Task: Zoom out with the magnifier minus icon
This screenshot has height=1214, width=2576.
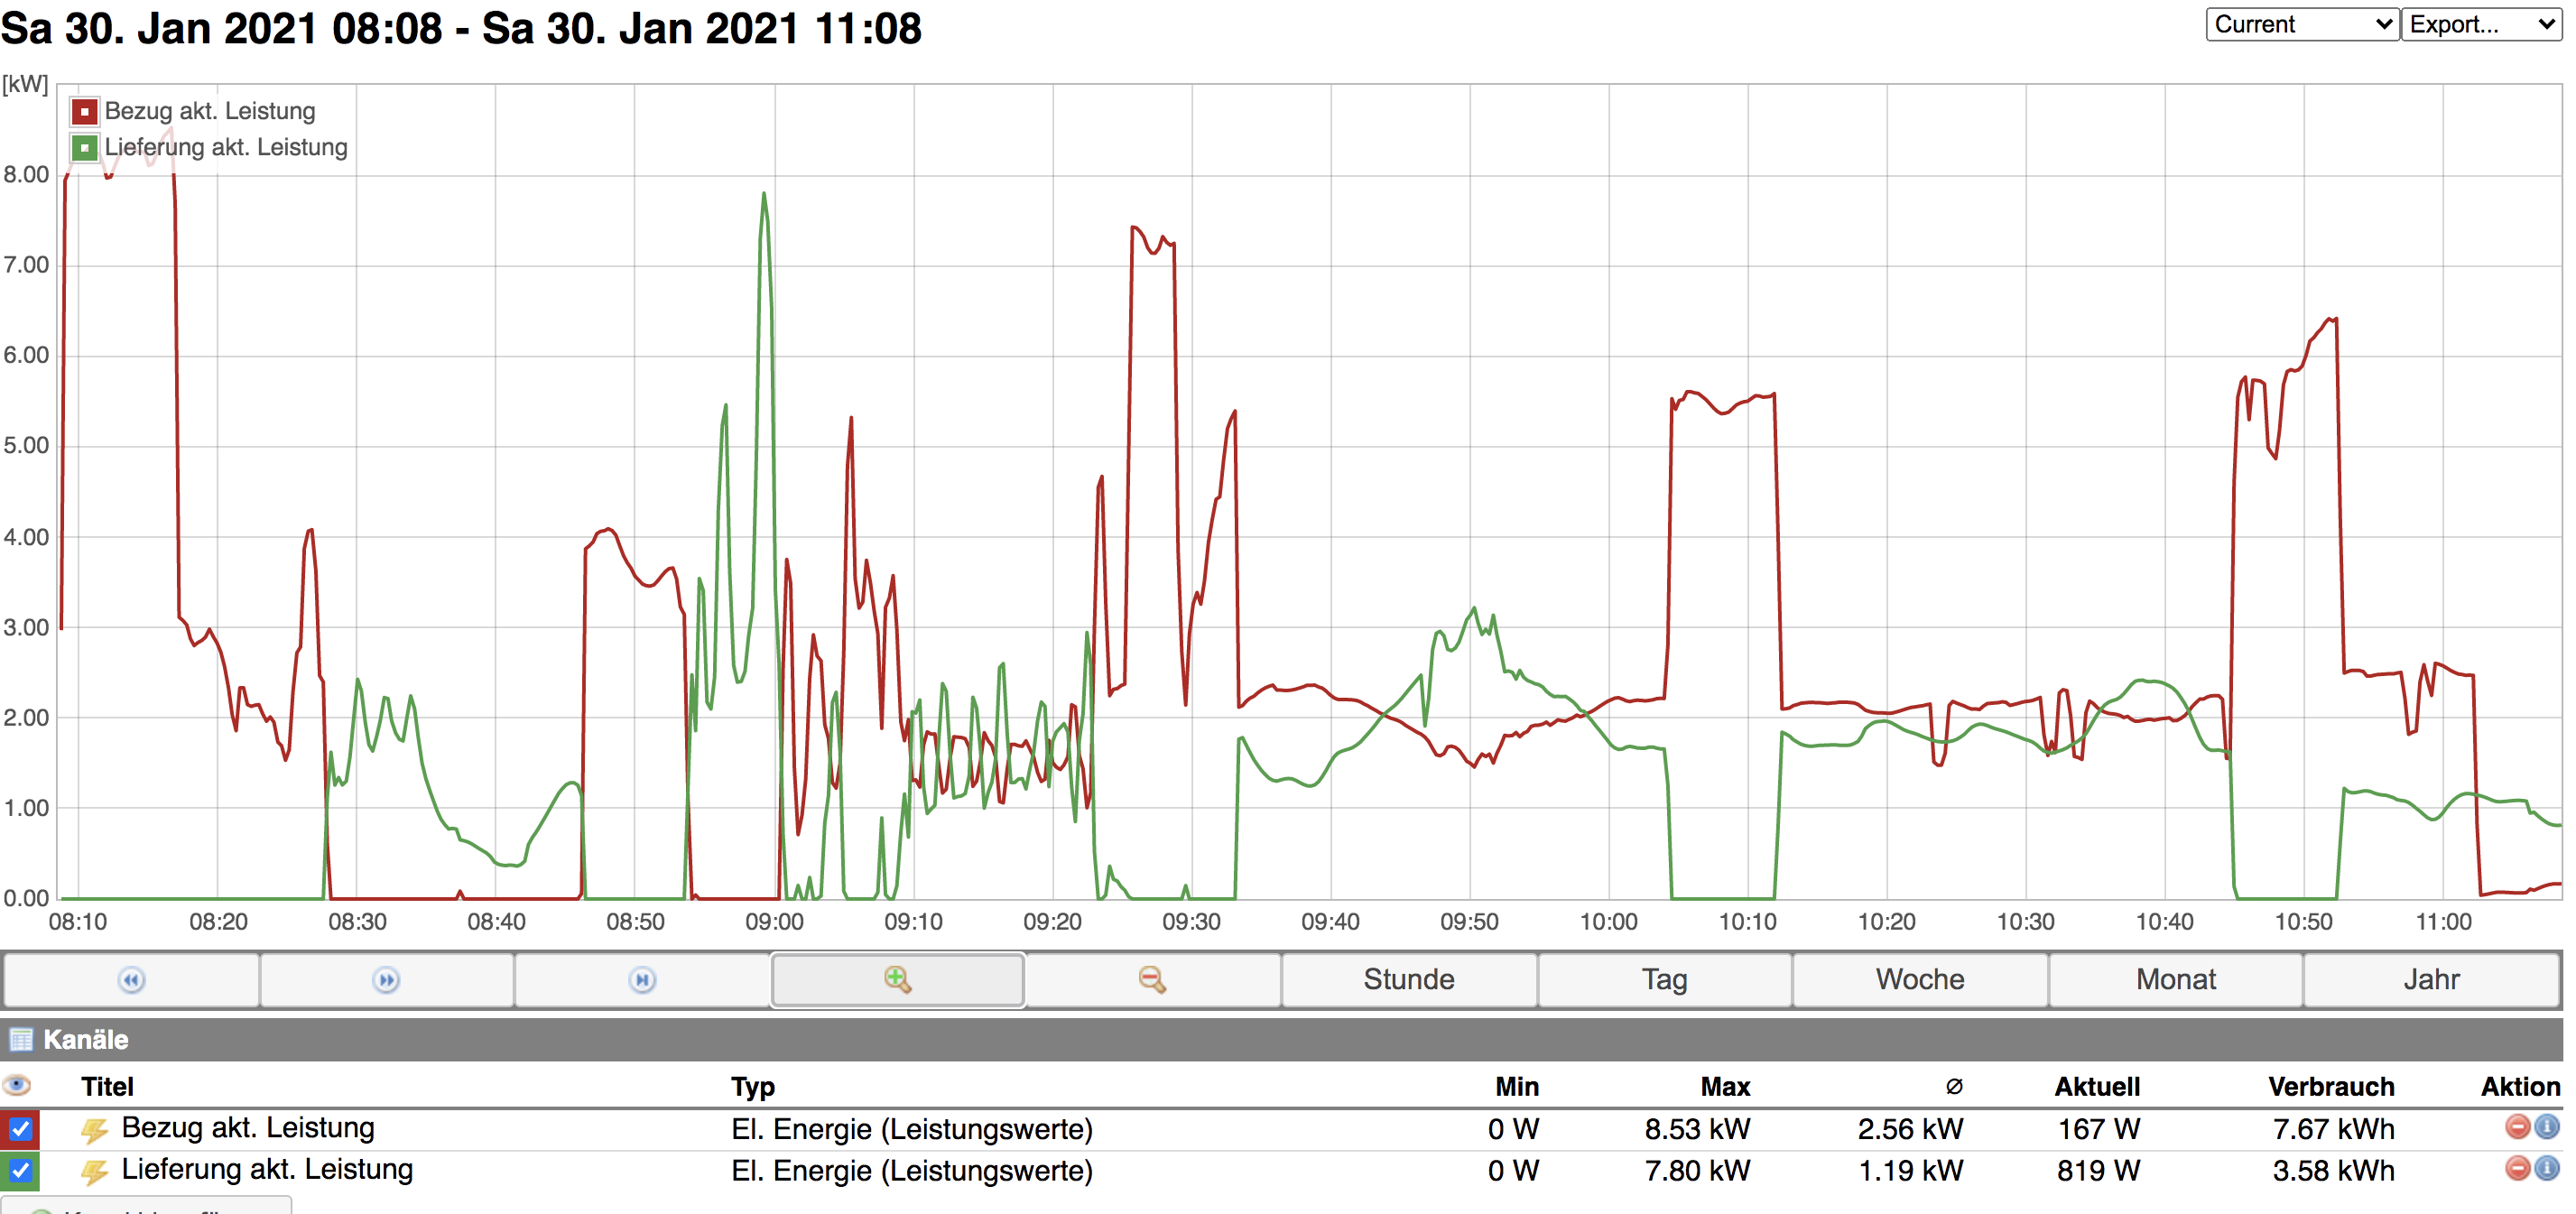Action: (1152, 980)
